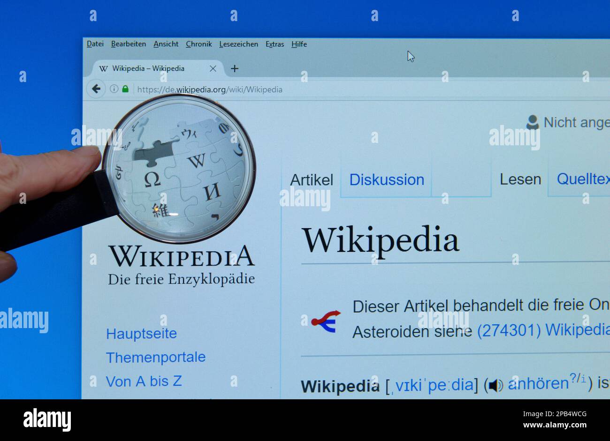Go back with the browser back arrow
Screen dimensions: 610x441
tap(96, 89)
